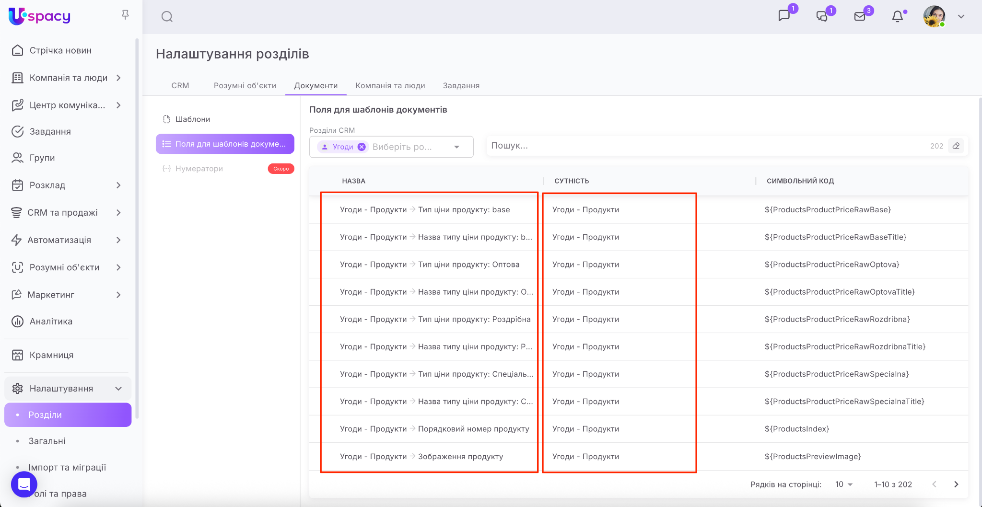Open the rows per page dropdown

(844, 484)
